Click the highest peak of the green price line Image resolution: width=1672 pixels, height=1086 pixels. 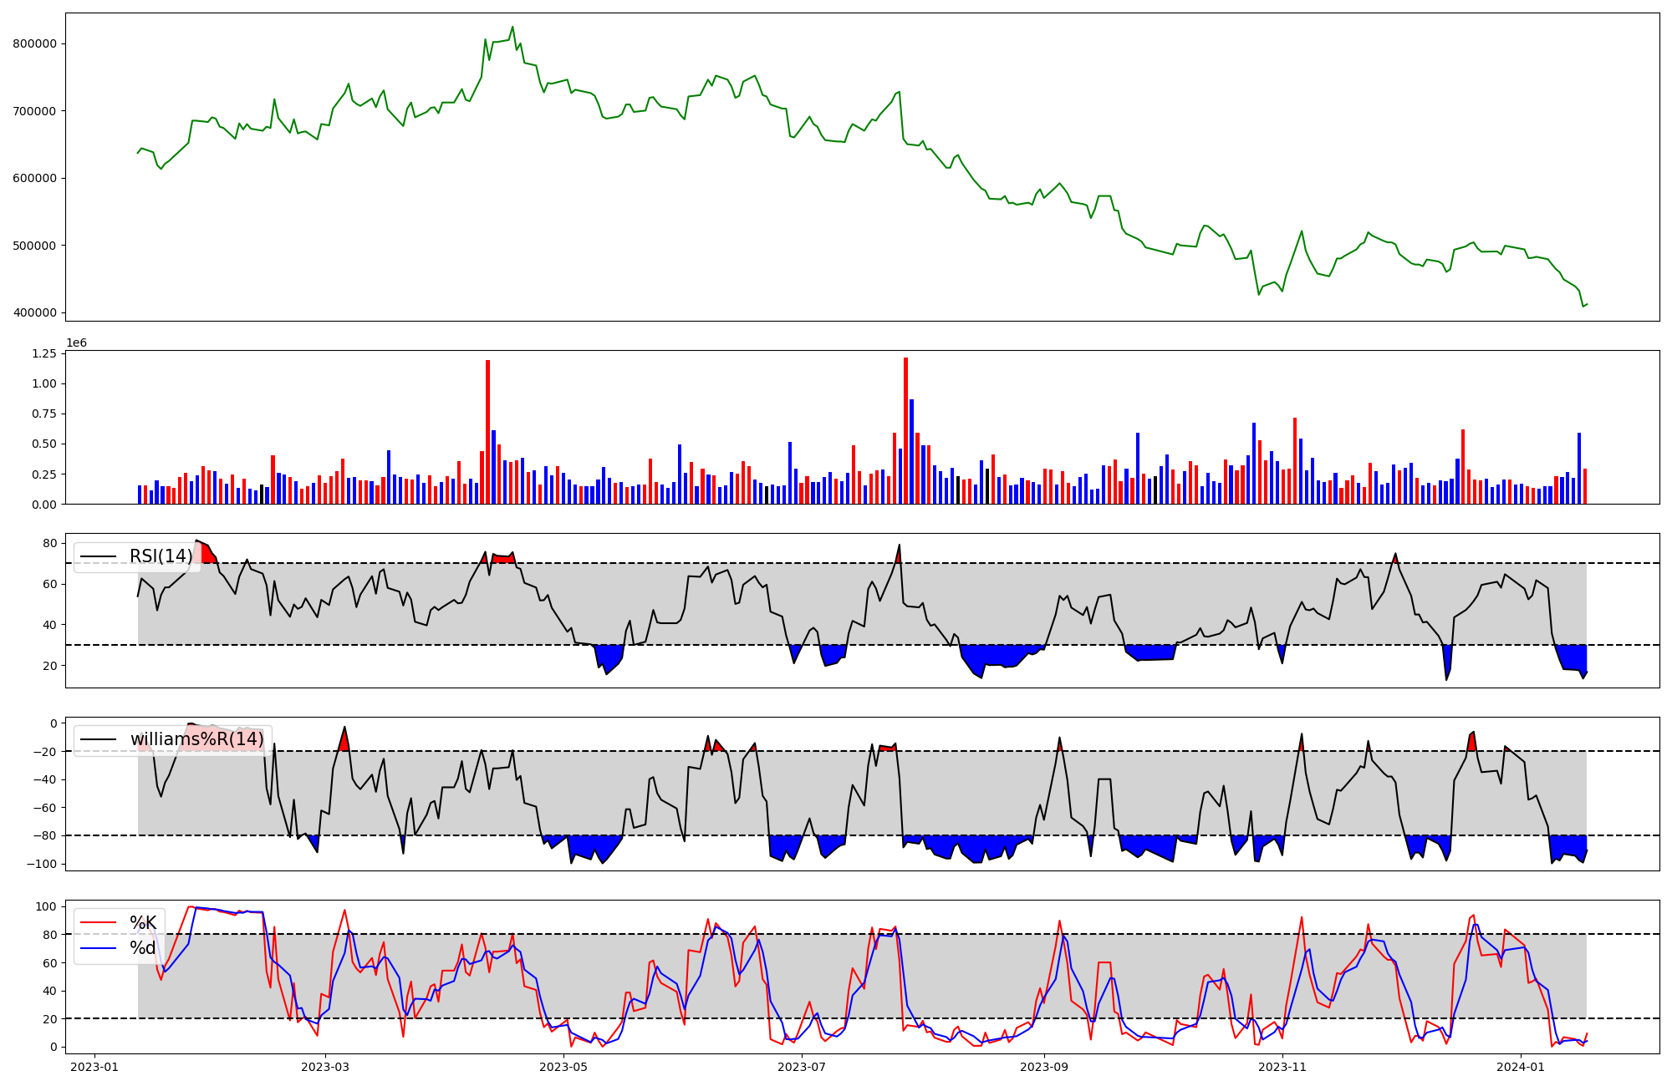512,28
